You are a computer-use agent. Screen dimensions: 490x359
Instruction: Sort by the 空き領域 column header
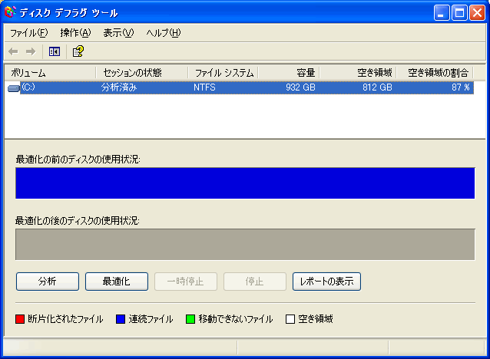[358, 73]
